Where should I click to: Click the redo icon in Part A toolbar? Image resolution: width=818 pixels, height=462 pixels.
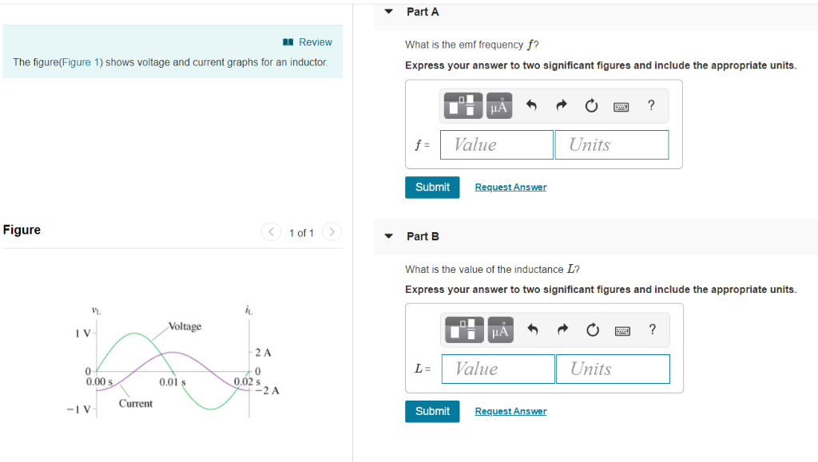(561, 105)
